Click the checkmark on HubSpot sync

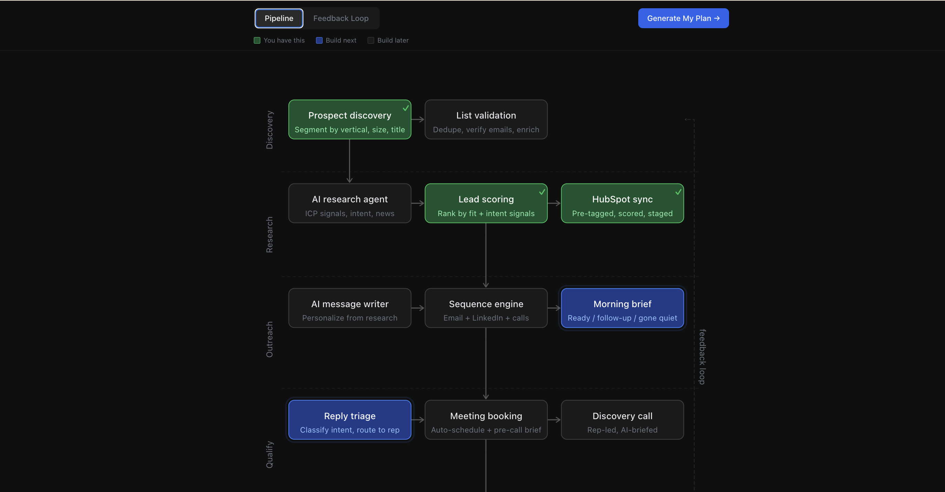[678, 192]
